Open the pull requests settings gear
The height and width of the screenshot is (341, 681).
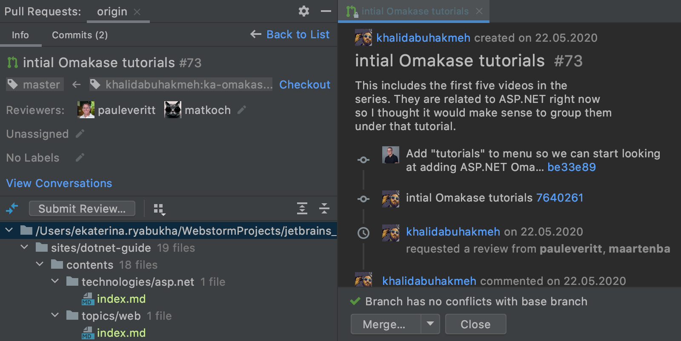303,11
